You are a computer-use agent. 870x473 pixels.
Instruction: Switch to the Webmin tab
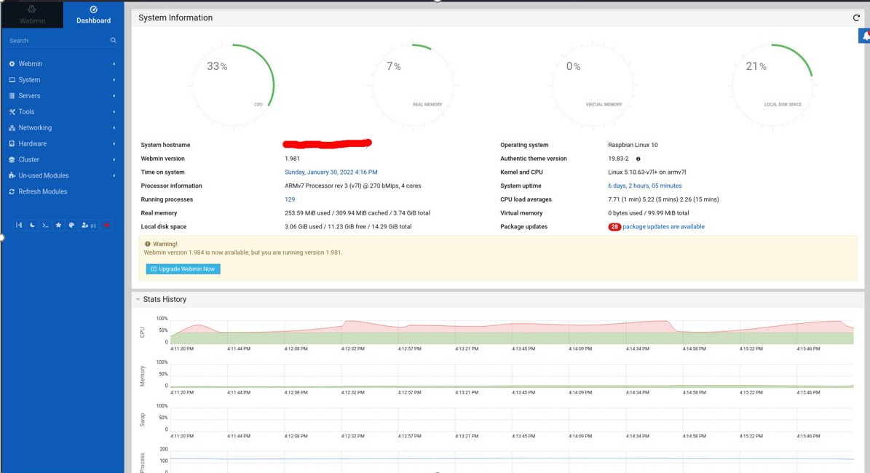point(31,15)
